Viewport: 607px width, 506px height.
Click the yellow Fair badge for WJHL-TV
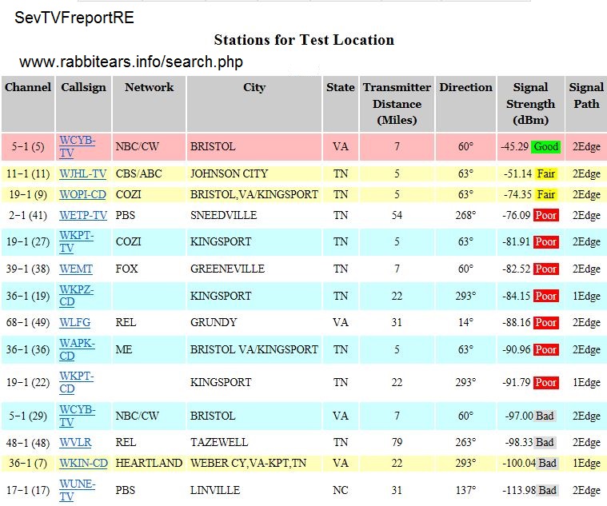tap(546, 173)
